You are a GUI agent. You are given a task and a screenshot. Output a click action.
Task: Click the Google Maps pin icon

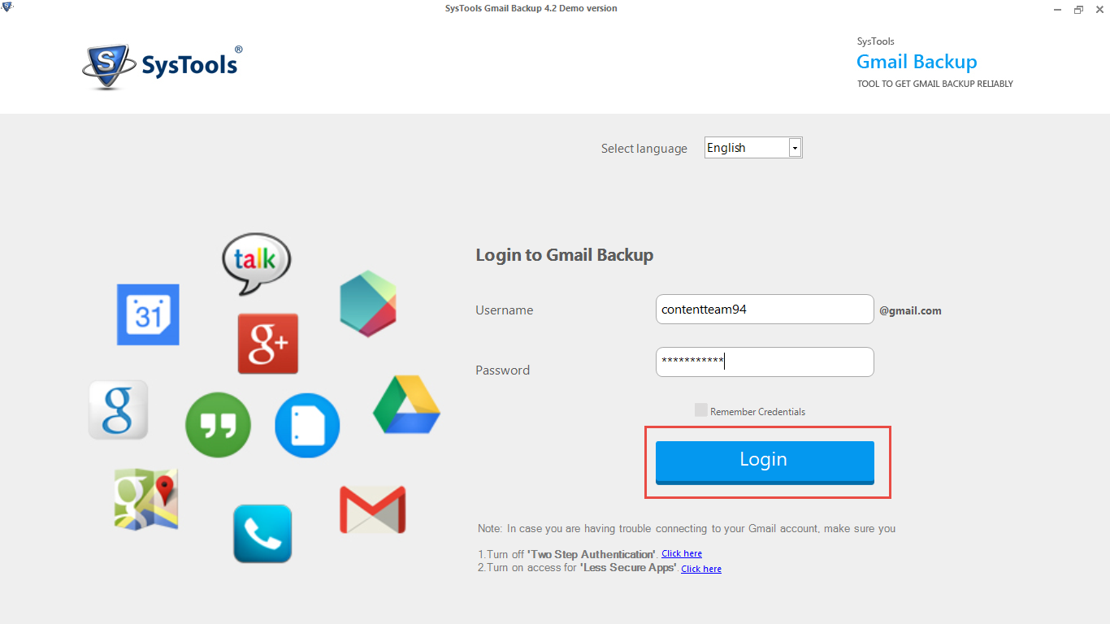tap(146, 499)
